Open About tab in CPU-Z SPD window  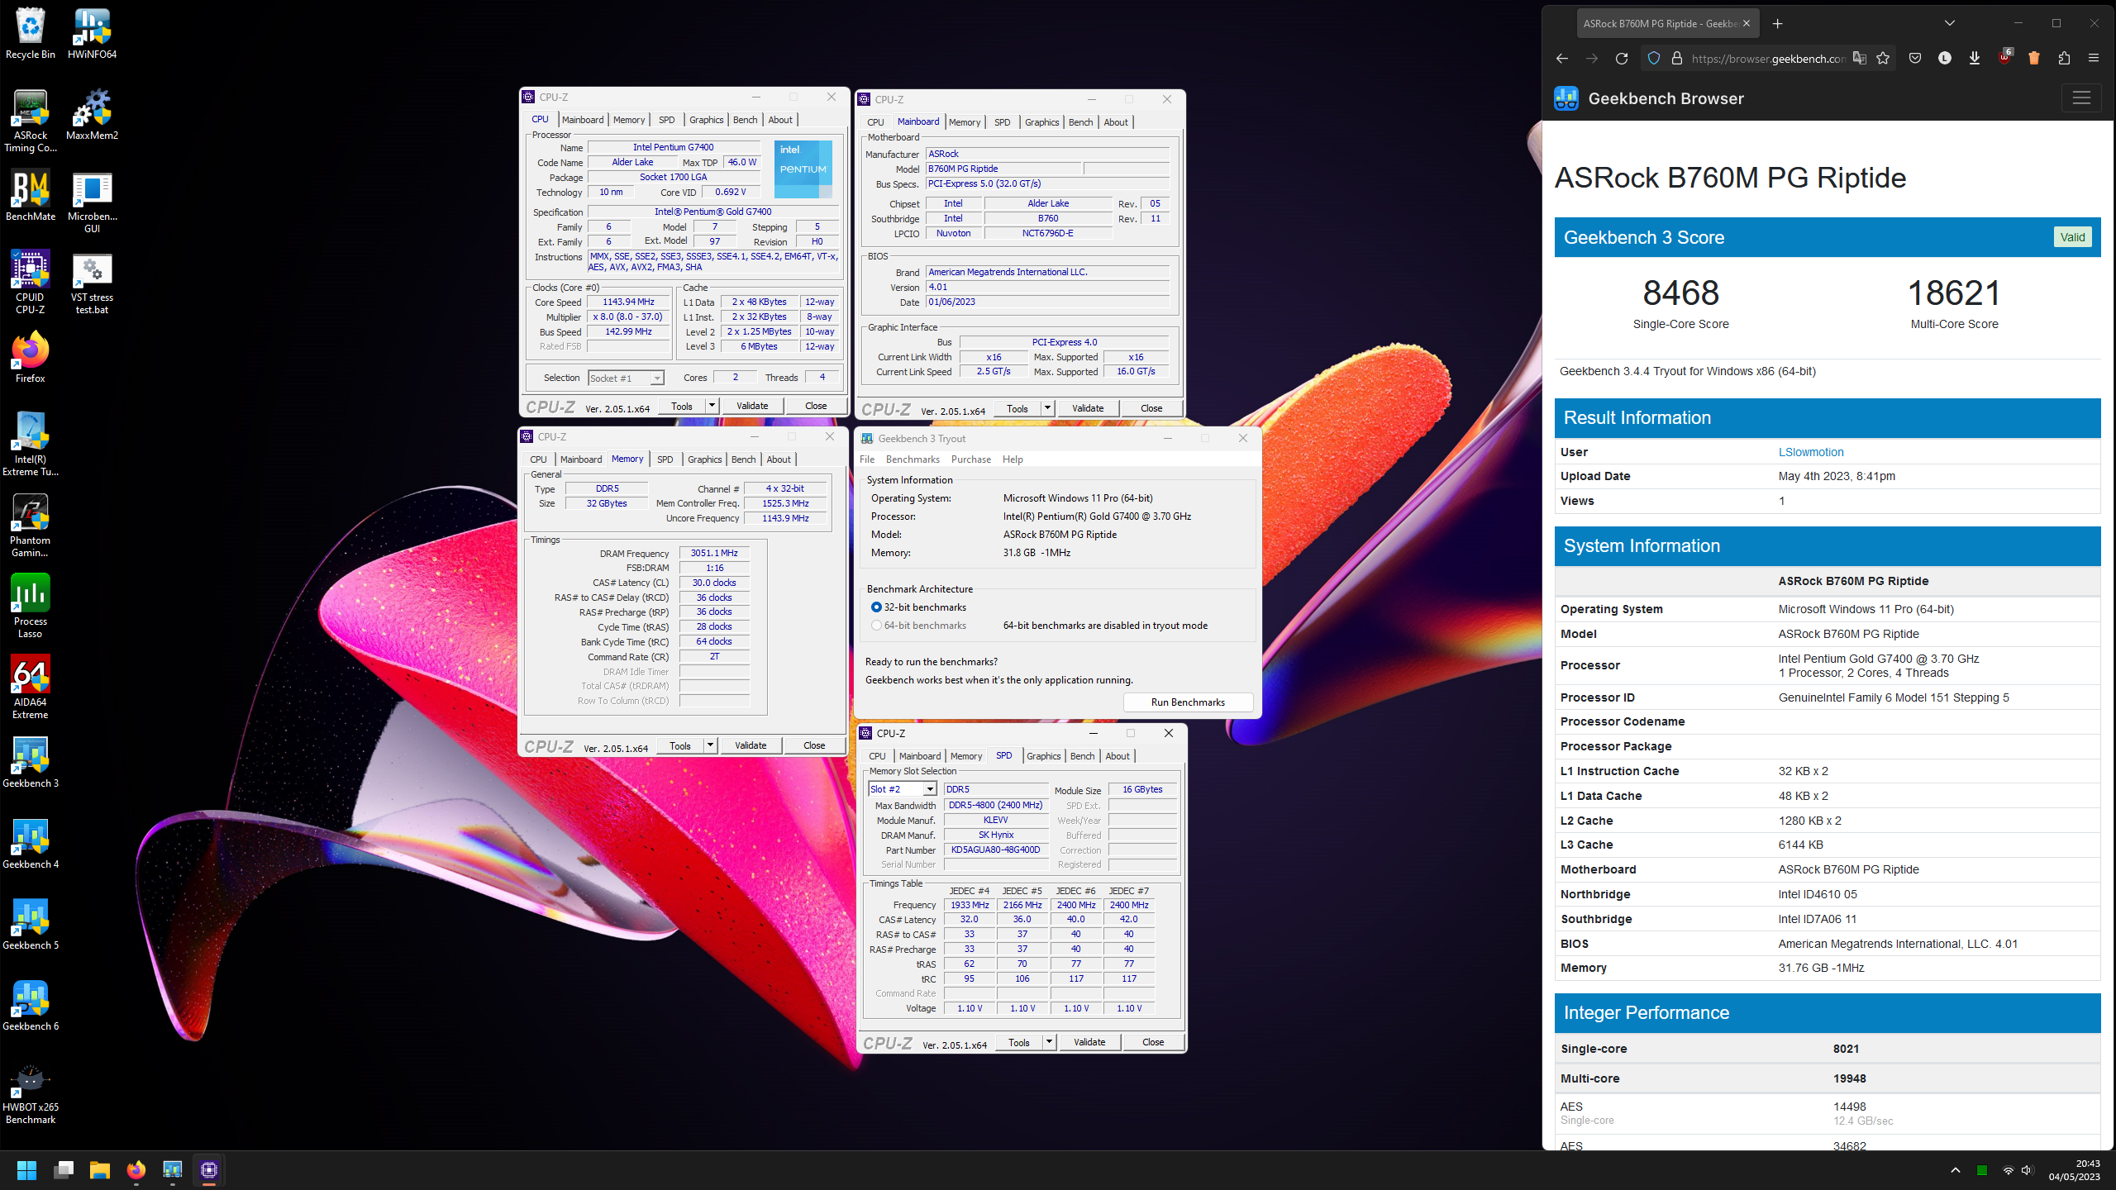pyautogui.click(x=1118, y=756)
